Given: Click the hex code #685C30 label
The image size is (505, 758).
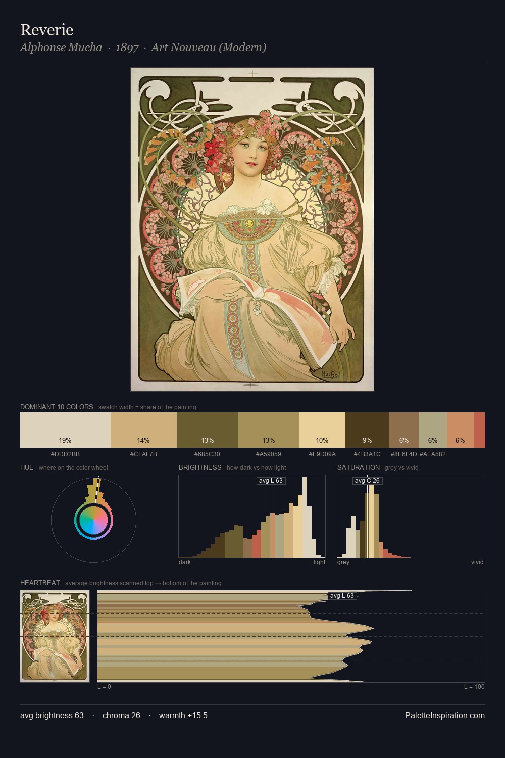Looking at the screenshot, I should point(207,454).
